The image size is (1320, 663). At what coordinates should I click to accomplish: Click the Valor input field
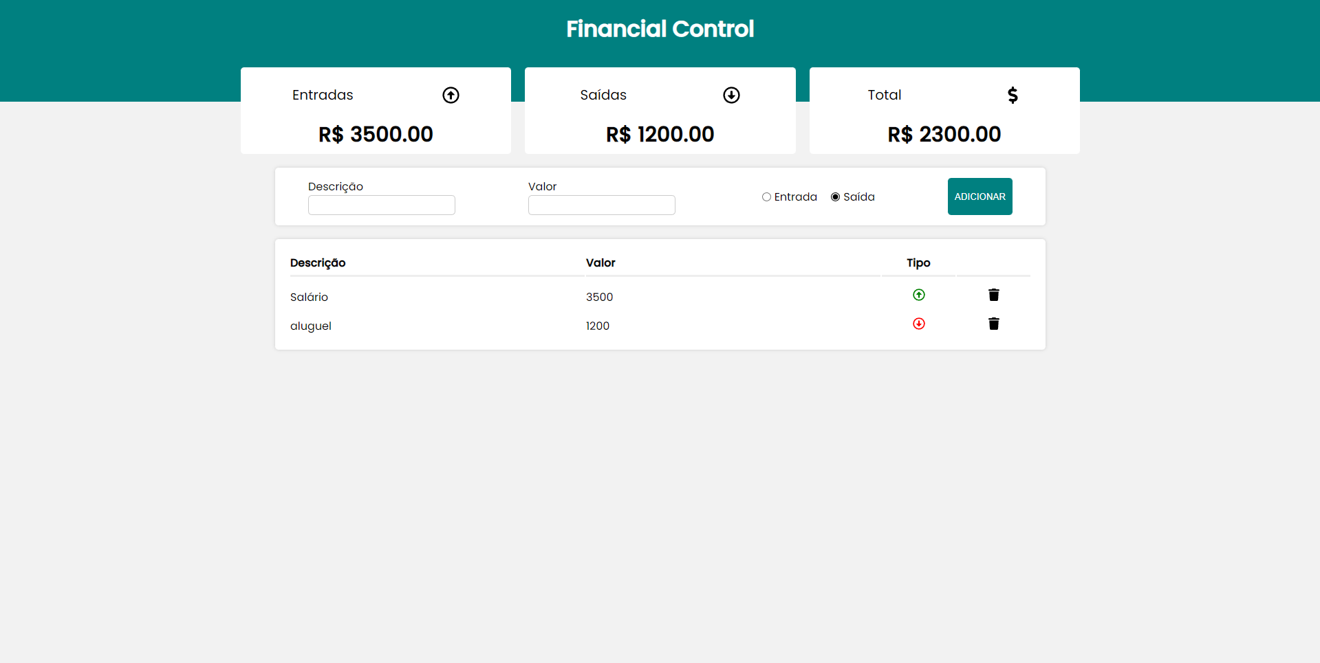click(x=601, y=205)
